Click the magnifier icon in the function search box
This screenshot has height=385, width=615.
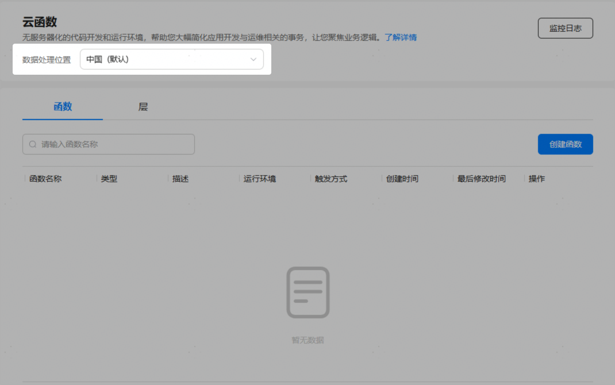[x=33, y=145]
